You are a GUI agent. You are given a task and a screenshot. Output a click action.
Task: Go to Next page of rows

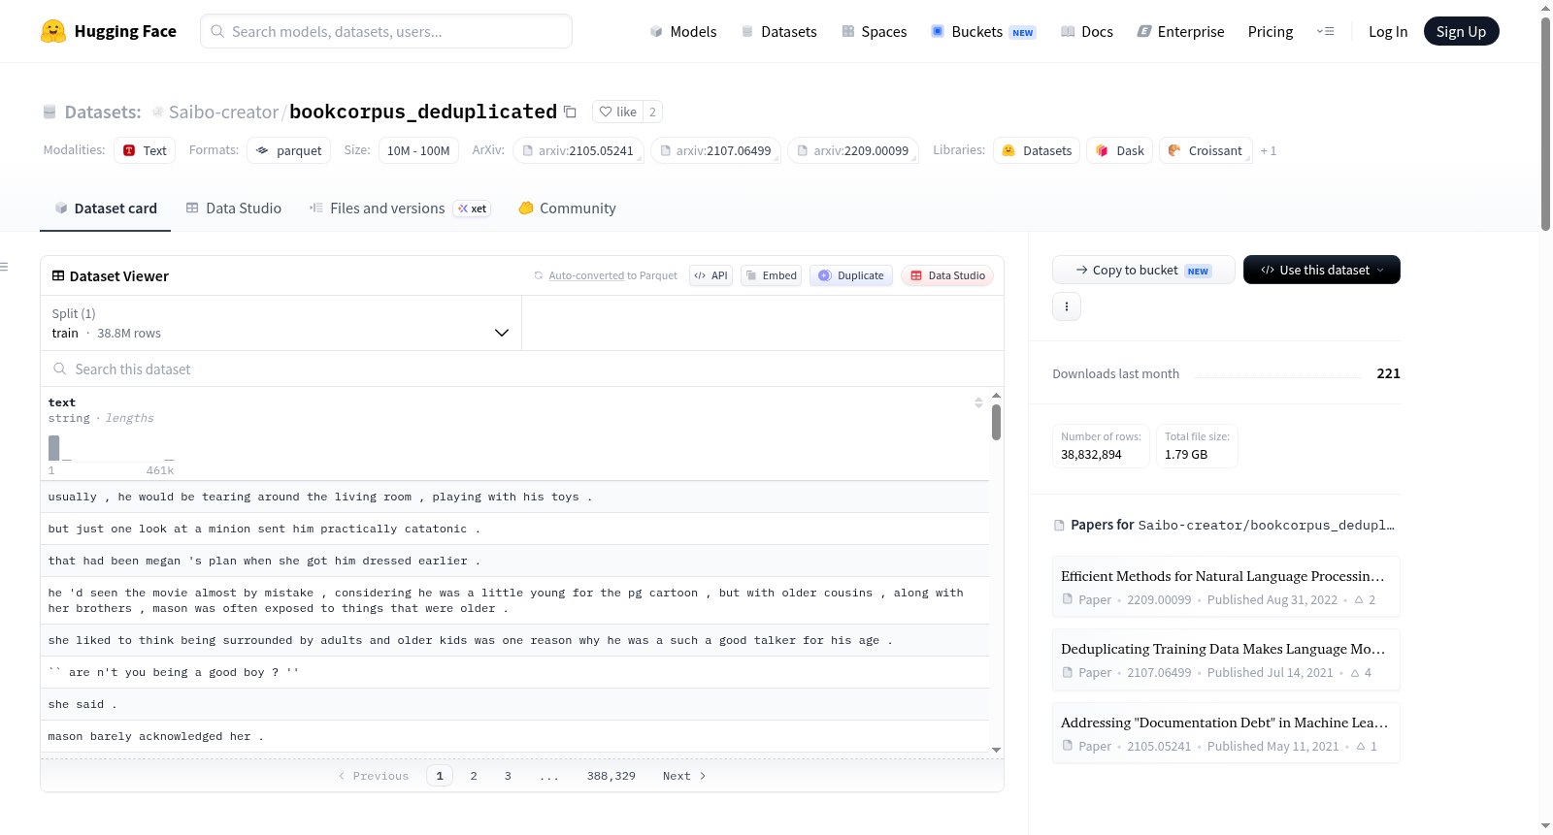coord(684,776)
